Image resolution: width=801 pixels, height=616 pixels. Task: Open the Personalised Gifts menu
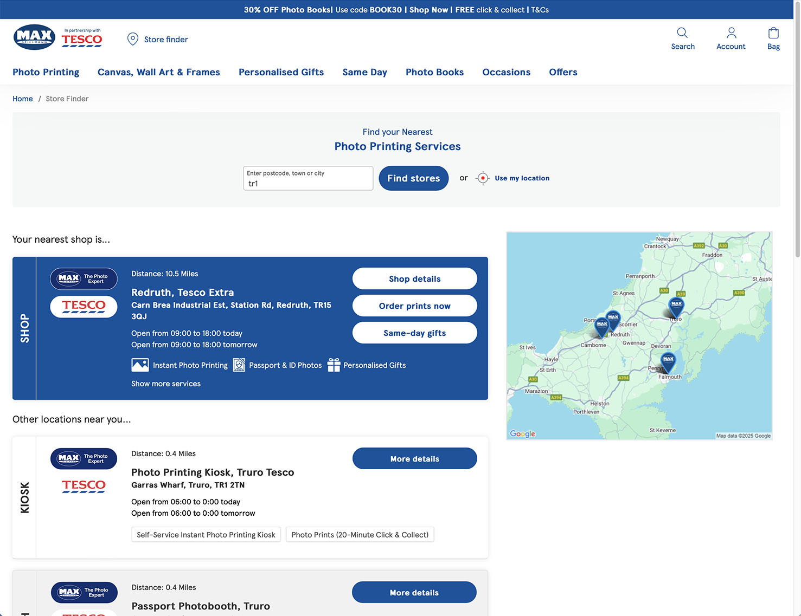281,72
